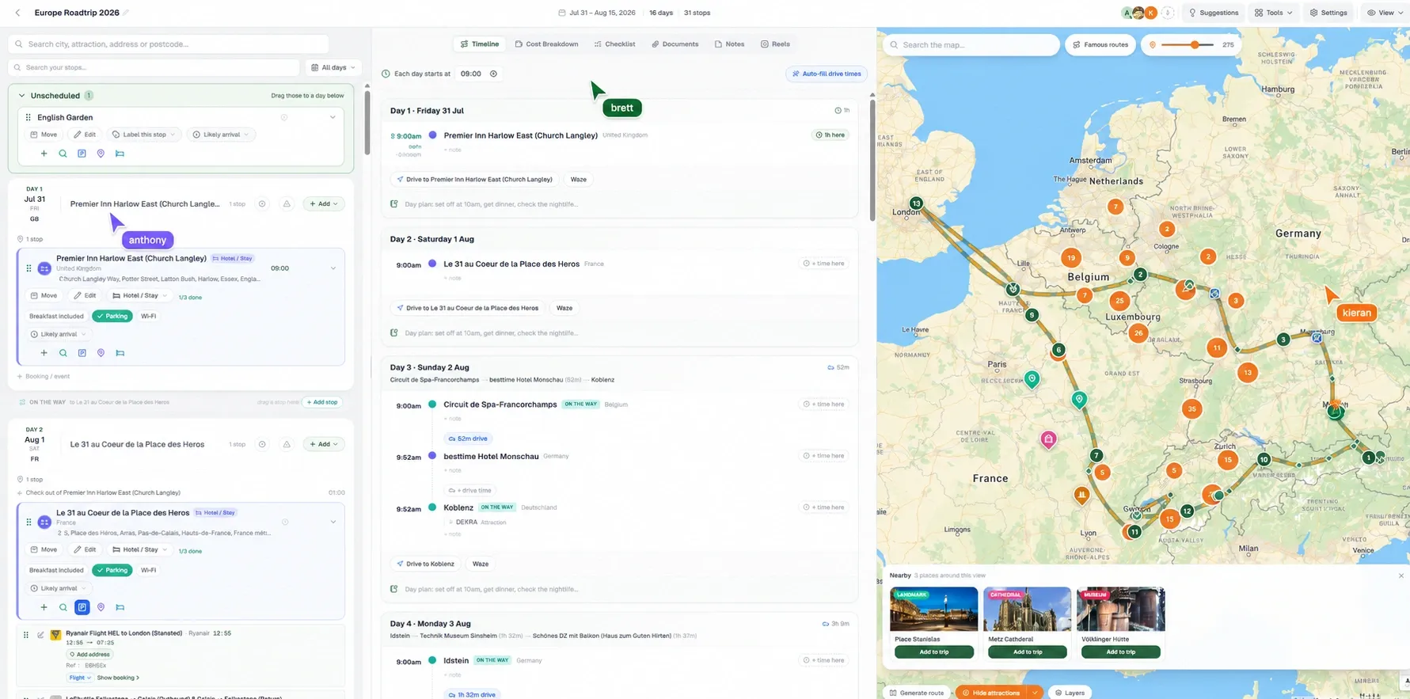This screenshot has height=699, width=1410.
Task: Close the Nearby places panel
Action: (1400, 576)
